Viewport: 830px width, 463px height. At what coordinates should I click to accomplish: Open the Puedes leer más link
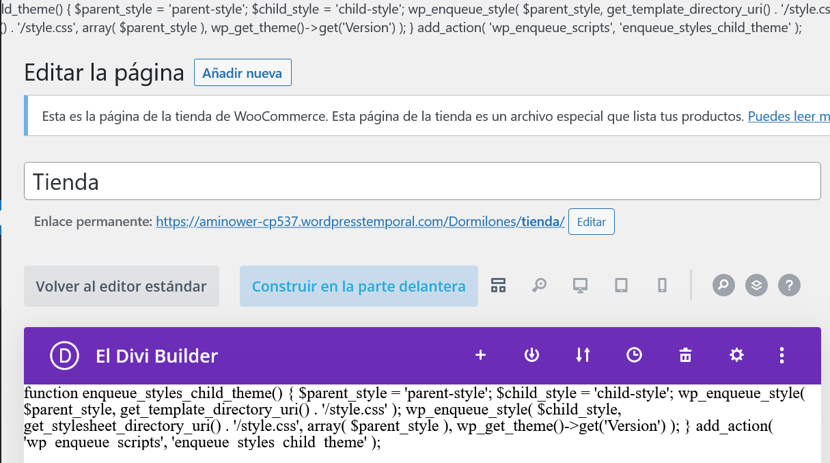pyautogui.click(x=789, y=116)
